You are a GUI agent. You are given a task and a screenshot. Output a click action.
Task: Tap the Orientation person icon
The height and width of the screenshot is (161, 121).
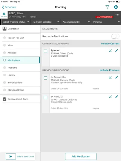click(x=4, y=29)
